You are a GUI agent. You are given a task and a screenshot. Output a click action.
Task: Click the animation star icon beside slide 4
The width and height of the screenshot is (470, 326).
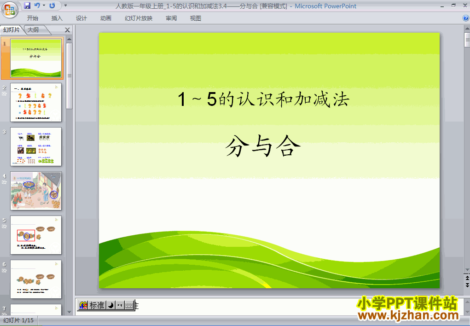point(4,182)
